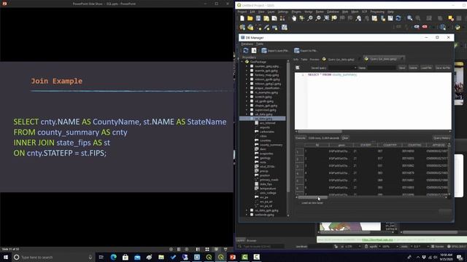Select the Pan Map hand tool

pyautogui.click(x=294, y=18)
